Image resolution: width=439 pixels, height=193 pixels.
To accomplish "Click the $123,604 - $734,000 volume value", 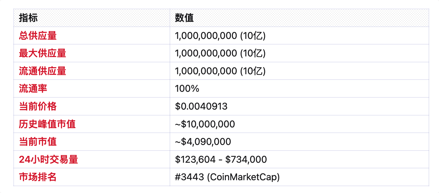I will click(221, 159).
